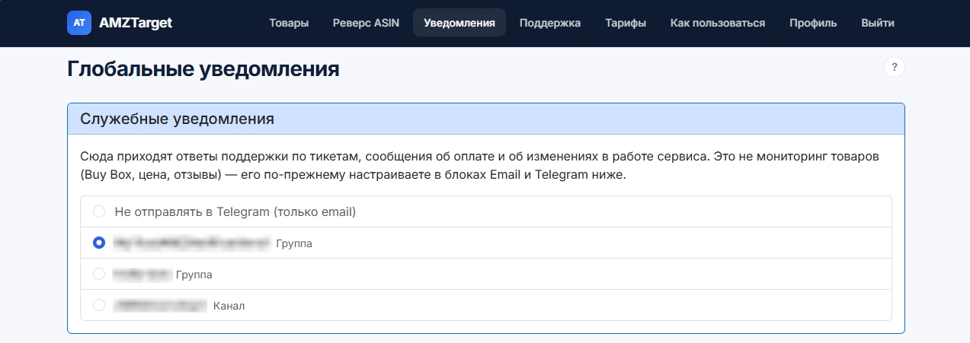The width and height of the screenshot is (970, 343).
Task: Switch to the Уведомления tab
Action: point(459,23)
